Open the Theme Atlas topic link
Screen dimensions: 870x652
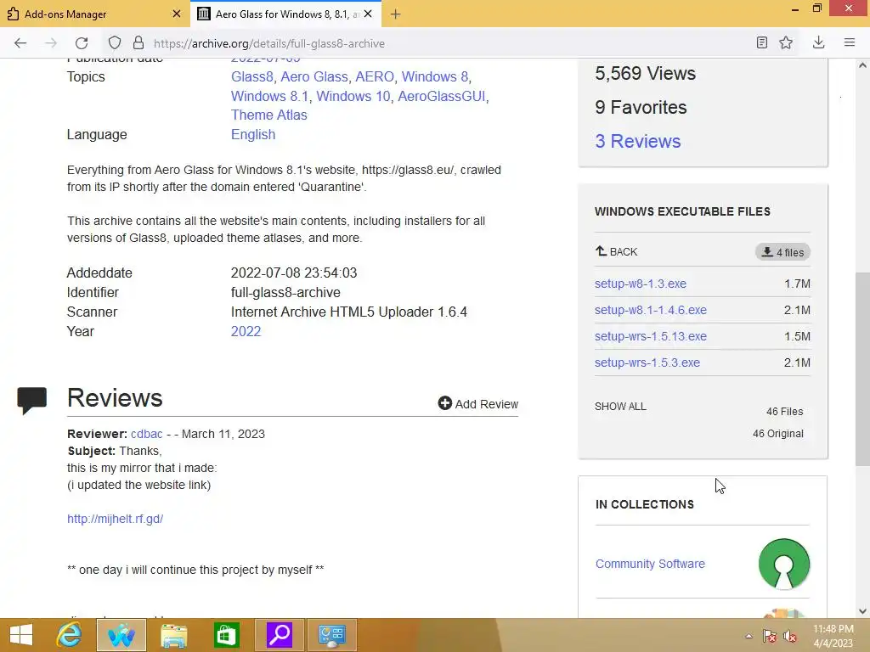click(269, 115)
